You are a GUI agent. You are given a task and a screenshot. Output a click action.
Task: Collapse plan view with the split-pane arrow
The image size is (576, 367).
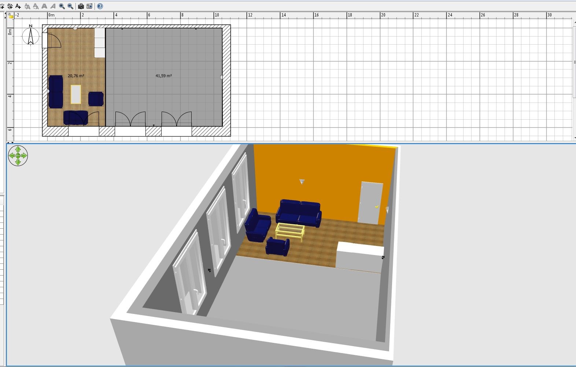point(8,142)
